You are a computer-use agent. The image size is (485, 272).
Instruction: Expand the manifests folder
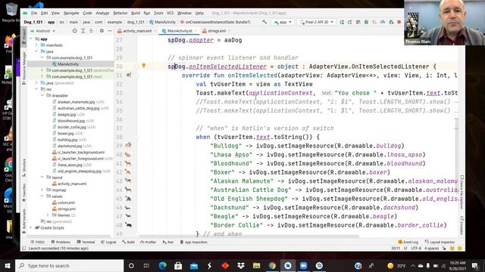[36, 45]
